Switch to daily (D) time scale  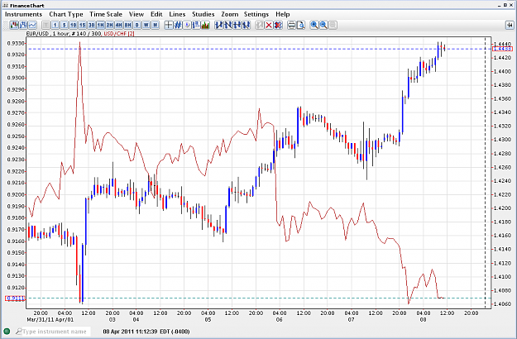(136, 25)
